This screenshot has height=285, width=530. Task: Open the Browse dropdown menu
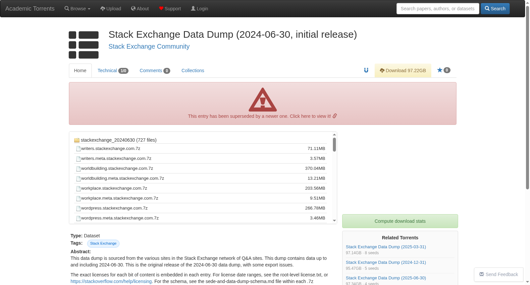click(x=78, y=9)
